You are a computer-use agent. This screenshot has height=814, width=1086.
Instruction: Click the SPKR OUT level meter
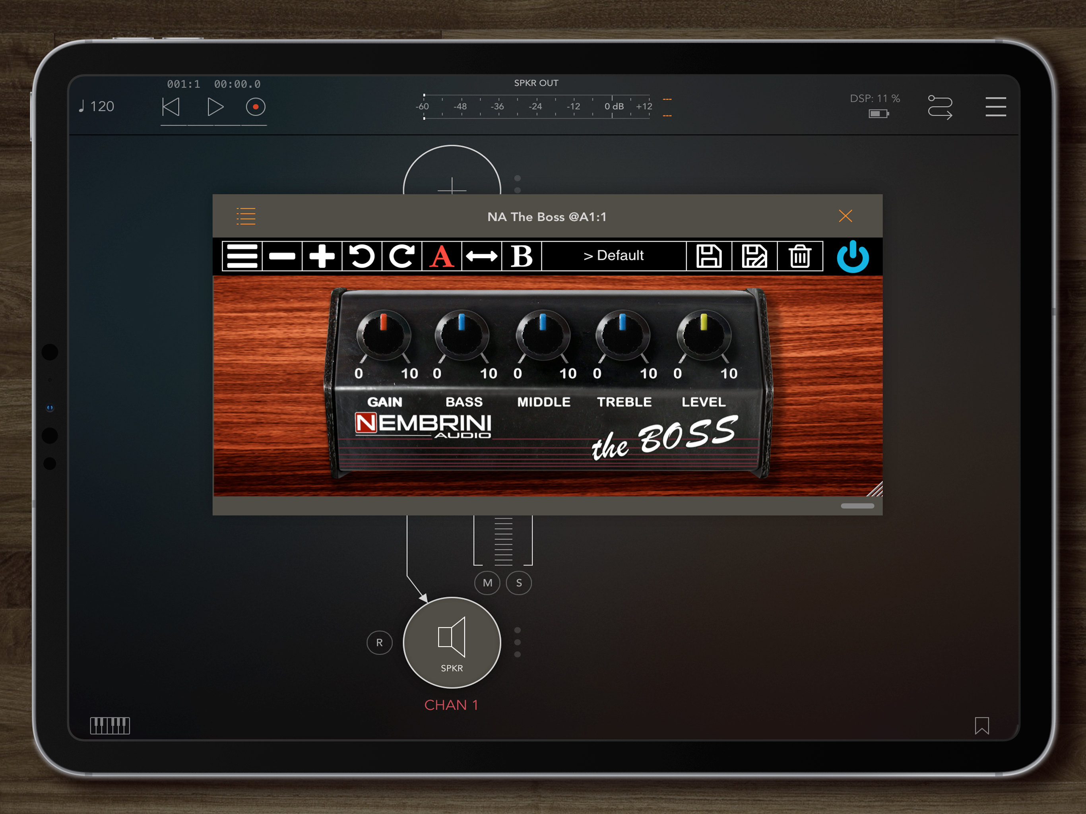pyautogui.click(x=537, y=107)
